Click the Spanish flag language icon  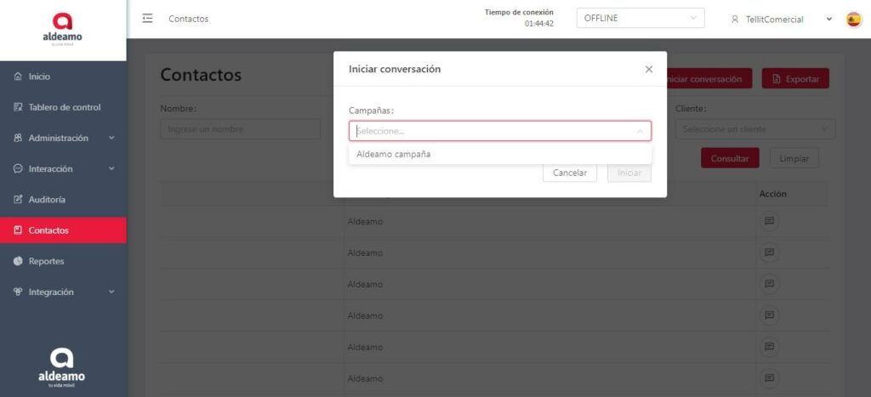[x=853, y=20]
